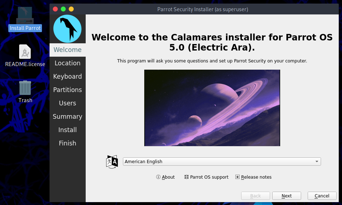Expand language list using the dropdown arrow
Viewport: 342px width, 205px height.
click(317, 161)
